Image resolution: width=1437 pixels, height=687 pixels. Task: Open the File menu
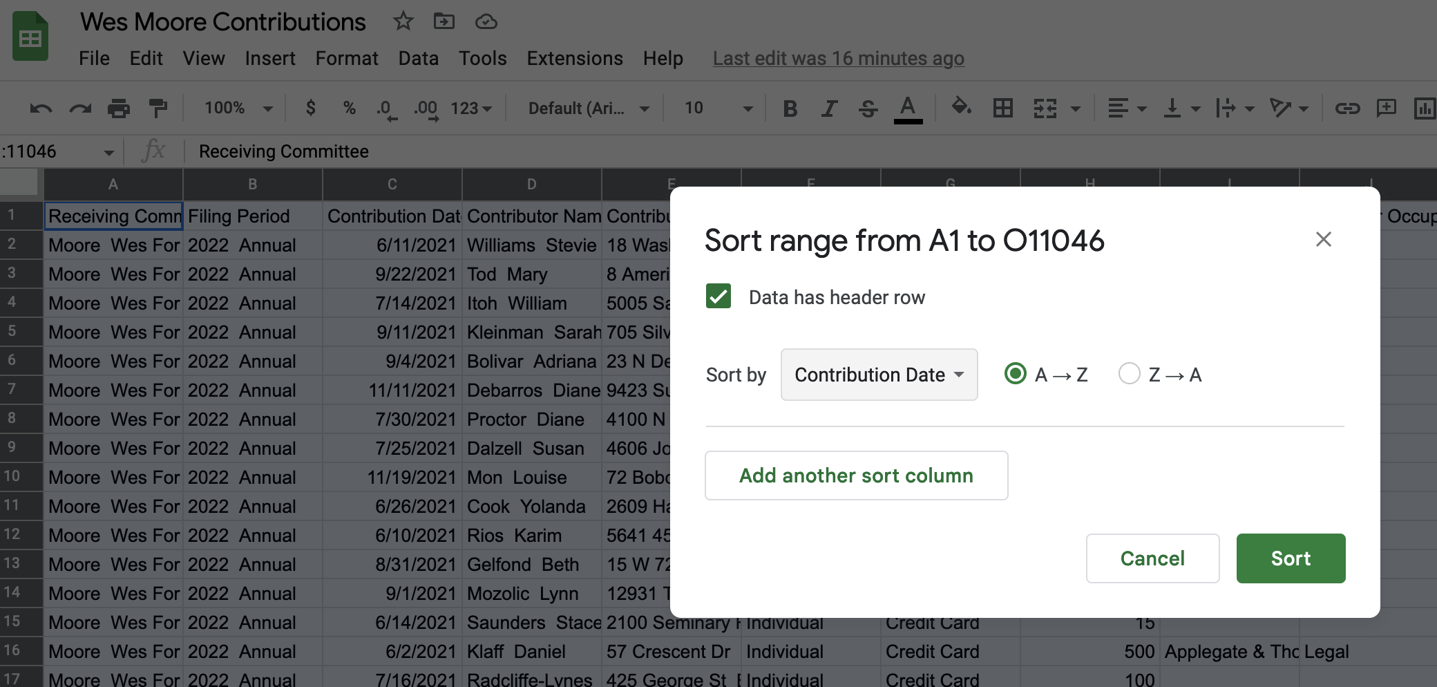[94, 59]
